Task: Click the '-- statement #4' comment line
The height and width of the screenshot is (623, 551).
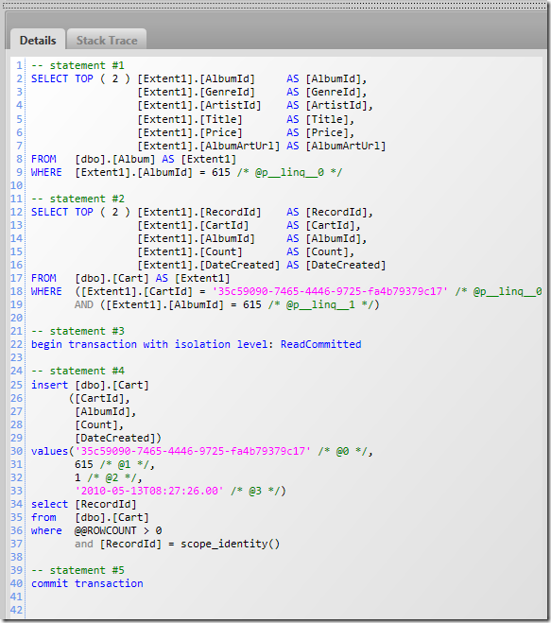Action: [77, 371]
